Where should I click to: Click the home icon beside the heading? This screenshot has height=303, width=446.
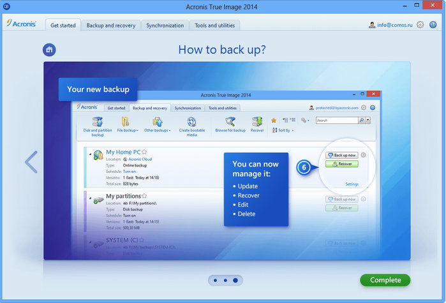coord(49,50)
